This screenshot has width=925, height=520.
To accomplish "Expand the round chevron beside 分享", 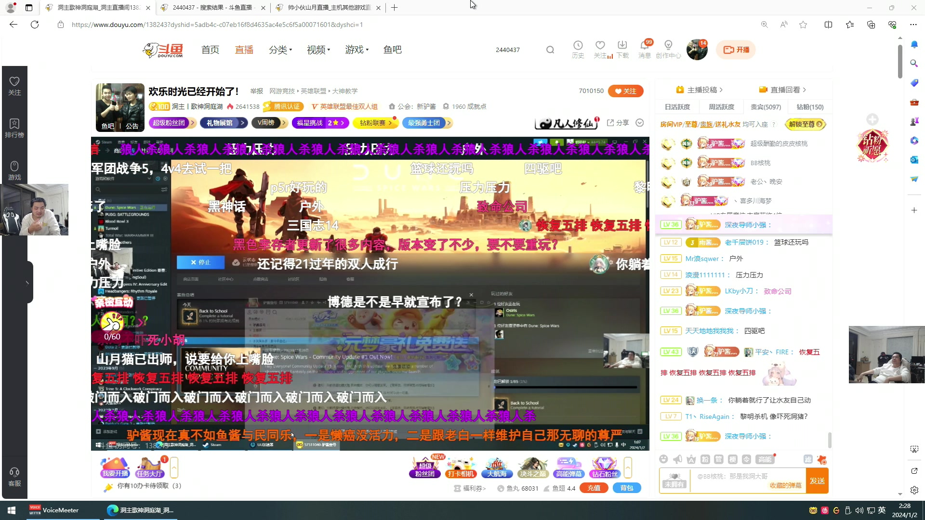I will pyautogui.click(x=639, y=123).
